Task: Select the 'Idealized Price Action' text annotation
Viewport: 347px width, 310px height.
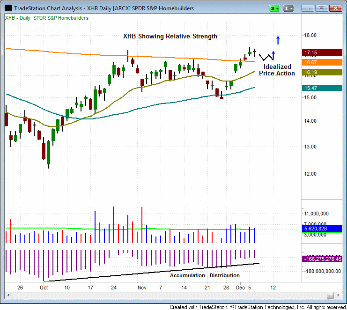Action: tap(277, 70)
